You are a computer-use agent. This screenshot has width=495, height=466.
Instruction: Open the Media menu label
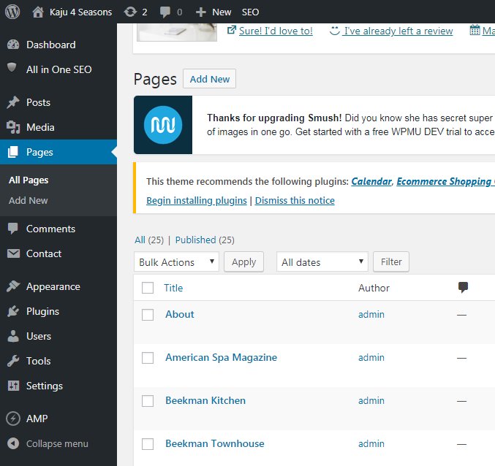click(40, 127)
